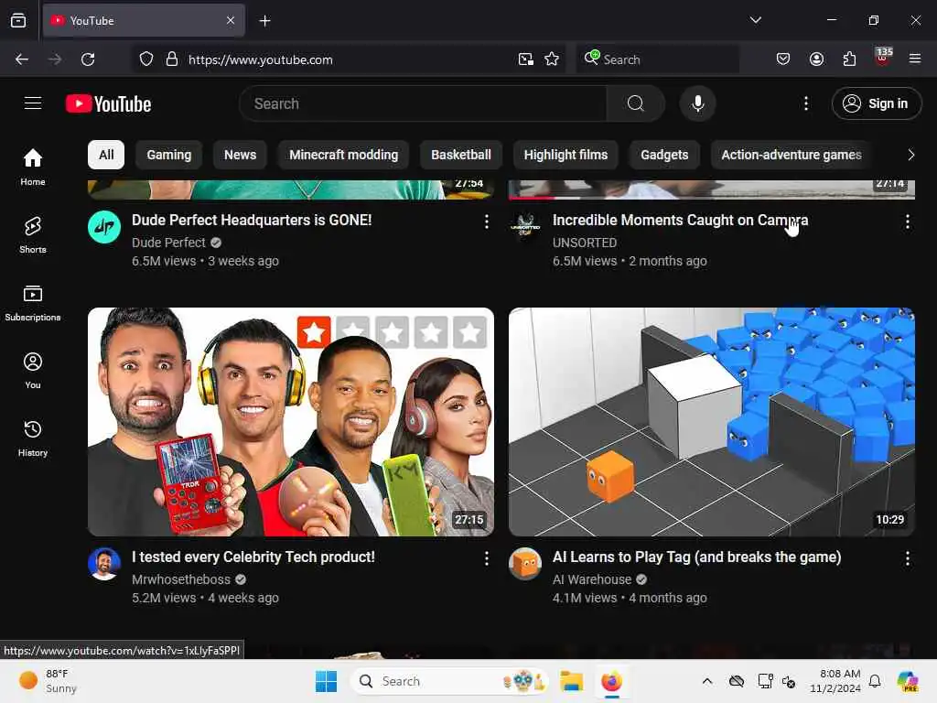This screenshot has height=703, width=937.
Task: Open the Extensions puzzle icon
Action: pos(849,59)
